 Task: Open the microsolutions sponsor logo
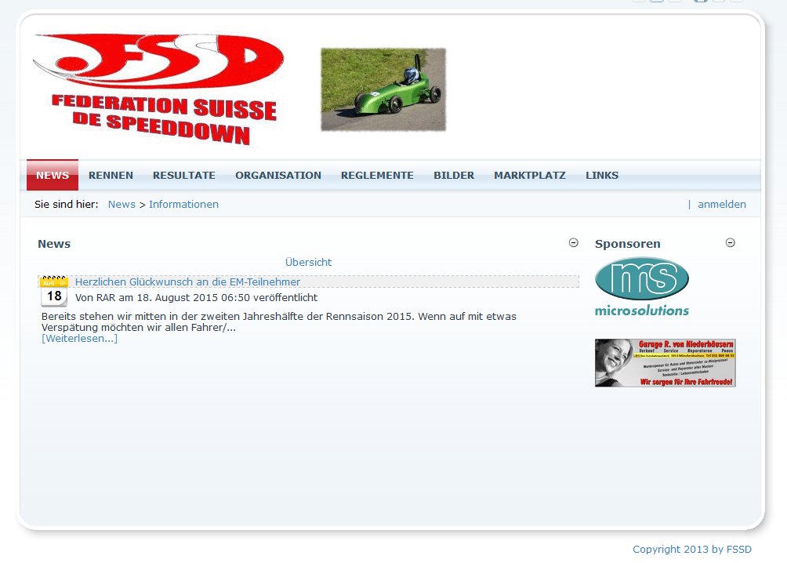point(641,286)
